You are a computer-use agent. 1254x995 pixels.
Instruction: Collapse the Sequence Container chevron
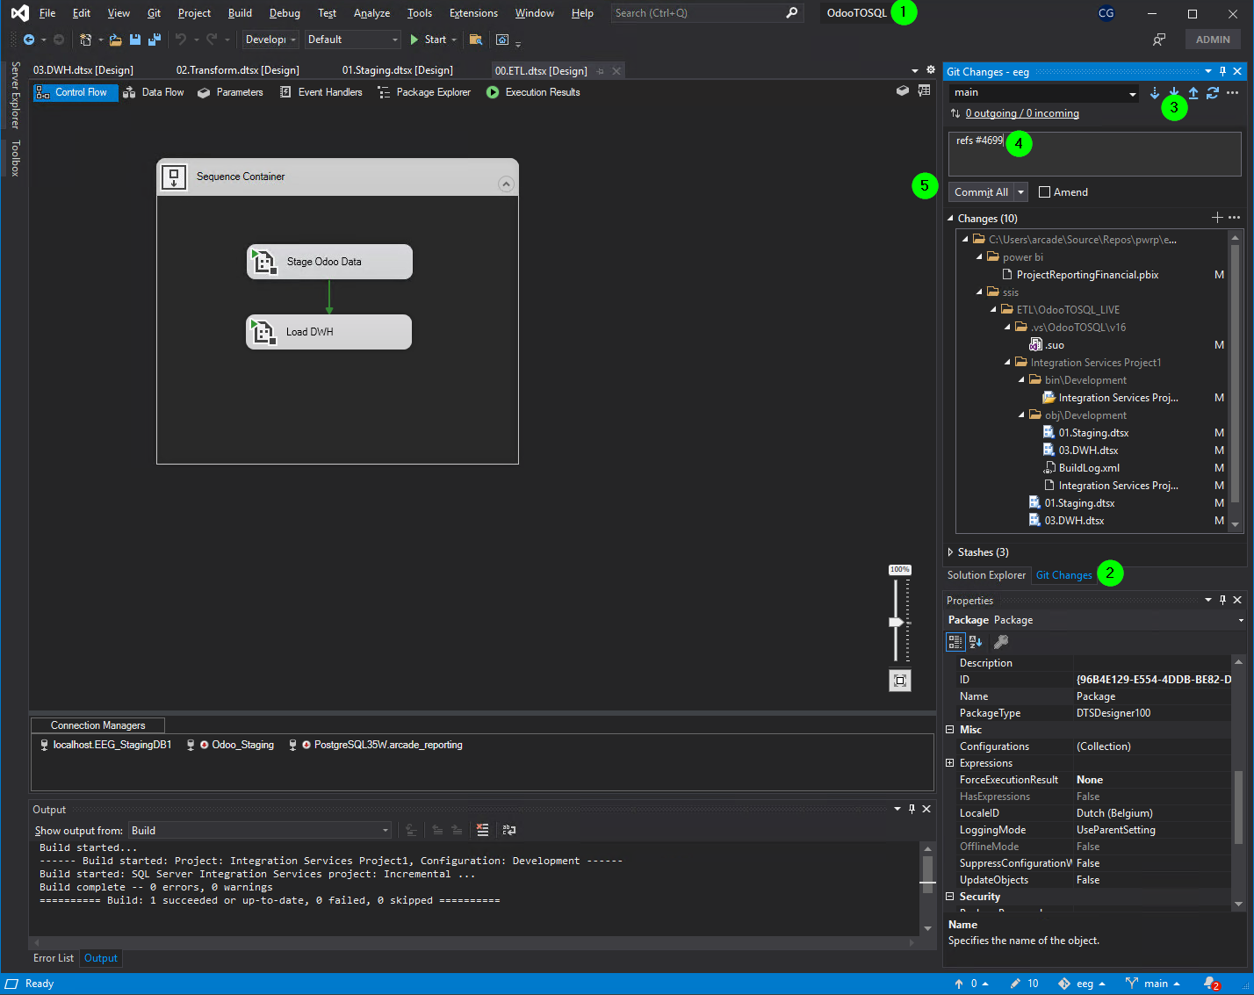(505, 184)
